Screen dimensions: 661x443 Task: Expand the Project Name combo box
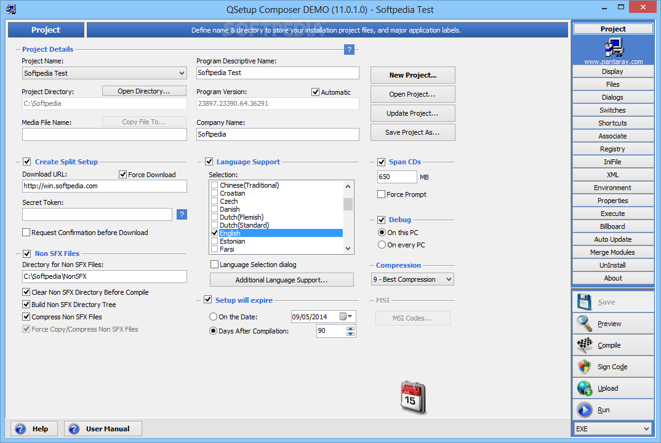click(x=182, y=73)
